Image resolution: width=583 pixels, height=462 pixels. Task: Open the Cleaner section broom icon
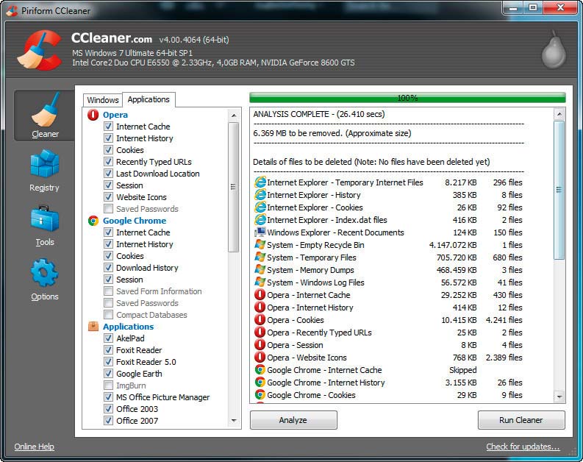click(46, 110)
